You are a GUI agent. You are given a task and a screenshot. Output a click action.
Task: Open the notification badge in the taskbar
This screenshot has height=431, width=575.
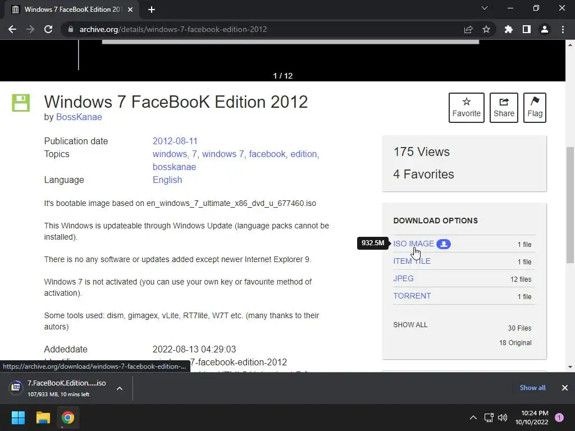pyautogui.click(x=559, y=418)
